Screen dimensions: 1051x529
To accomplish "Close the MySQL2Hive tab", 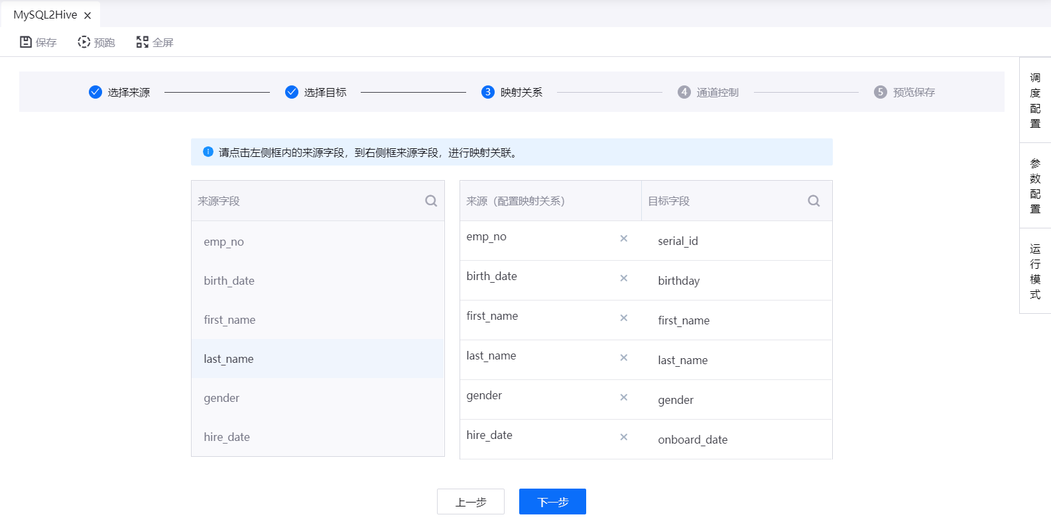I will point(88,15).
